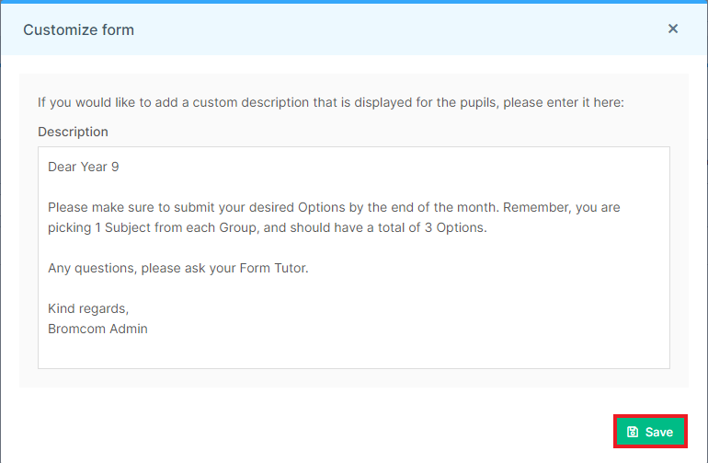Click the "Dear Year 9" line in description
Screen dimensions: 708x463
pyautogui.click(x=84, y=167)
